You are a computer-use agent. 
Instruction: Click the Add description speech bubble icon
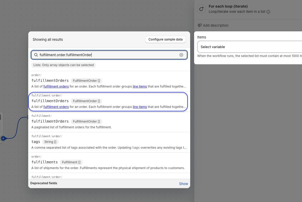[x=200, y=25]
